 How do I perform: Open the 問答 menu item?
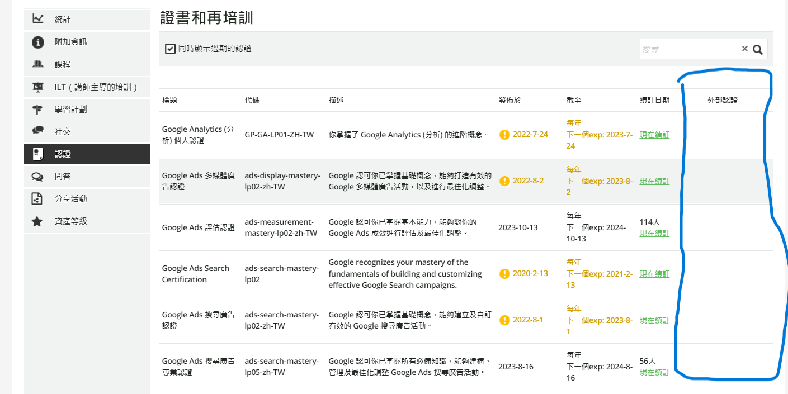click(87, 176)
